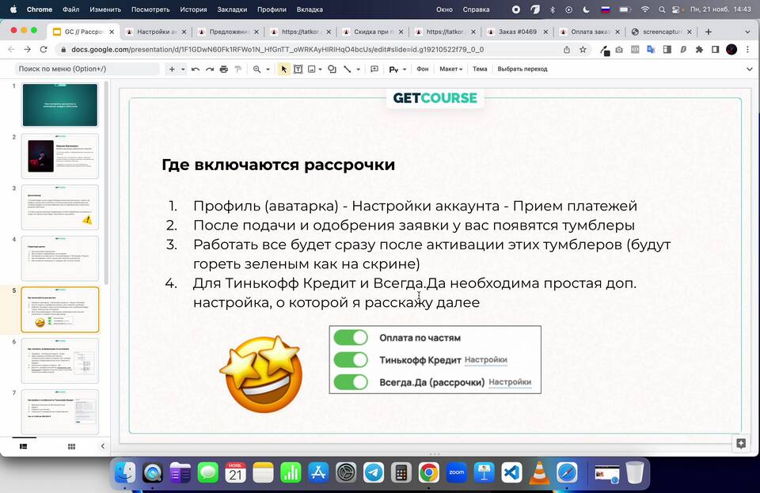Open Chrome's three-dot menu
Image resolution: width=760 pixels, height=493 pixels.
point(748,49)
